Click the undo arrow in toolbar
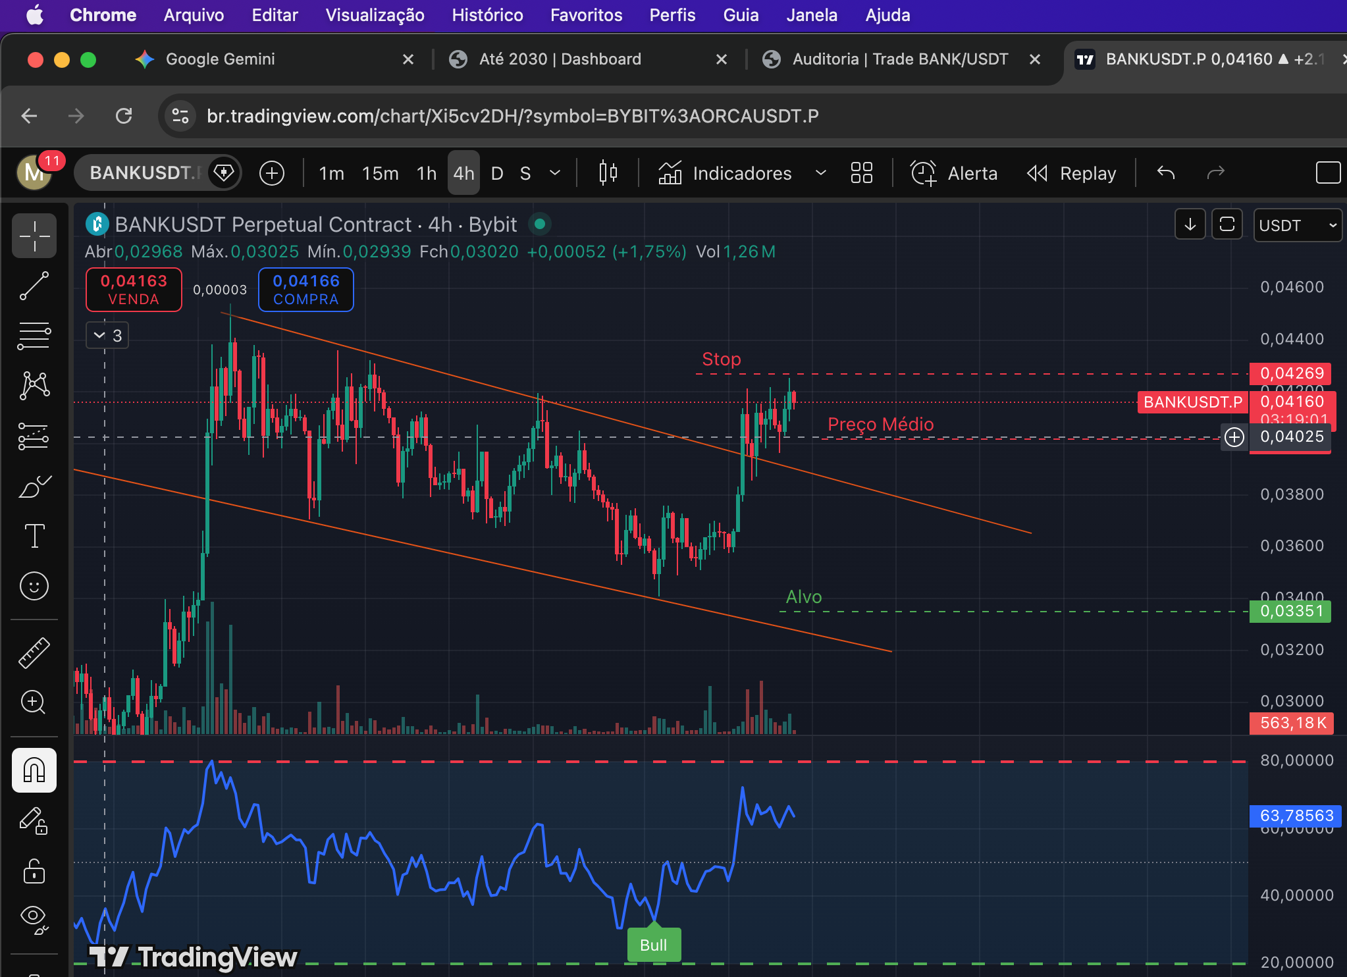 click(x=1166, y=173)
